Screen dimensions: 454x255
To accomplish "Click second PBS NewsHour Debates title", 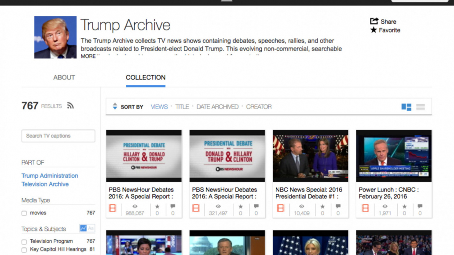I will [x=224, y=193].
